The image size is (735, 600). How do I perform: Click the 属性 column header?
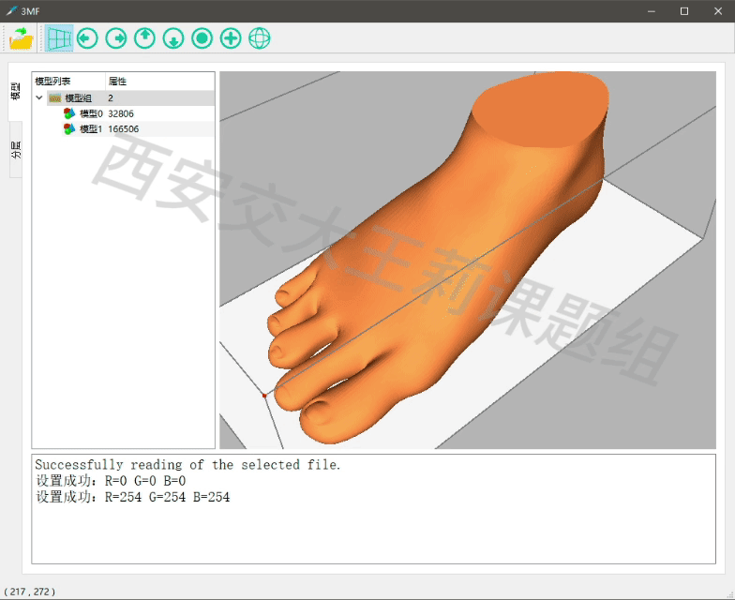(117, 82)
